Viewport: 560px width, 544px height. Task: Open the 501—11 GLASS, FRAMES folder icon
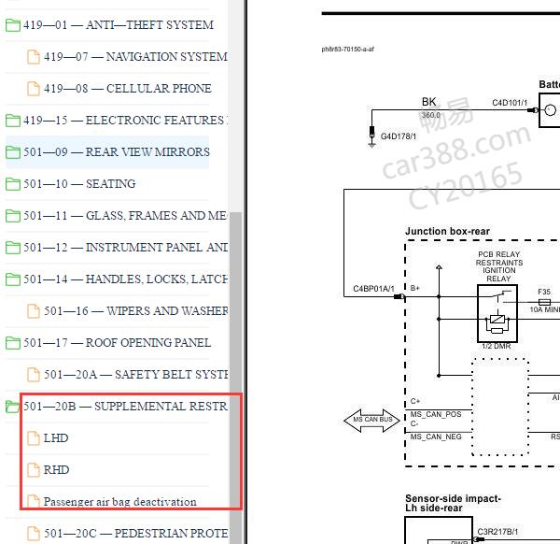(x=13, y=216)
